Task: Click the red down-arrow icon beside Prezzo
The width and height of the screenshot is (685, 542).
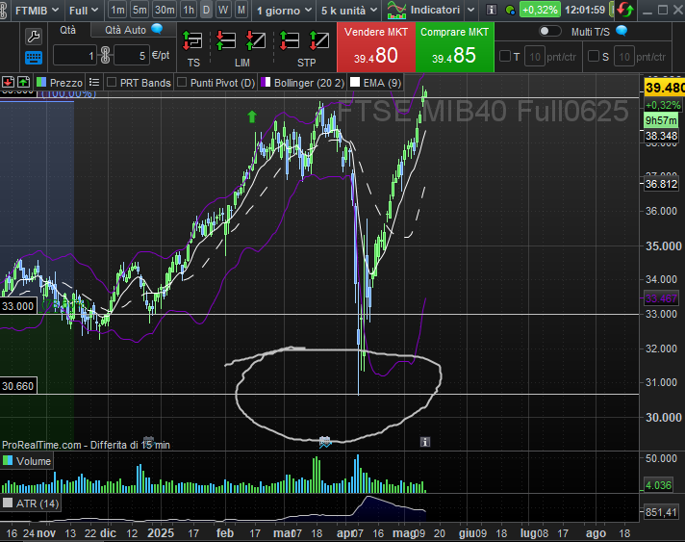Action: (x=8, y=83)
